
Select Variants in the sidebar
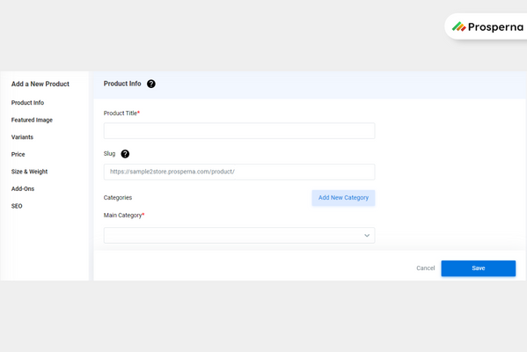coord(22,137)
